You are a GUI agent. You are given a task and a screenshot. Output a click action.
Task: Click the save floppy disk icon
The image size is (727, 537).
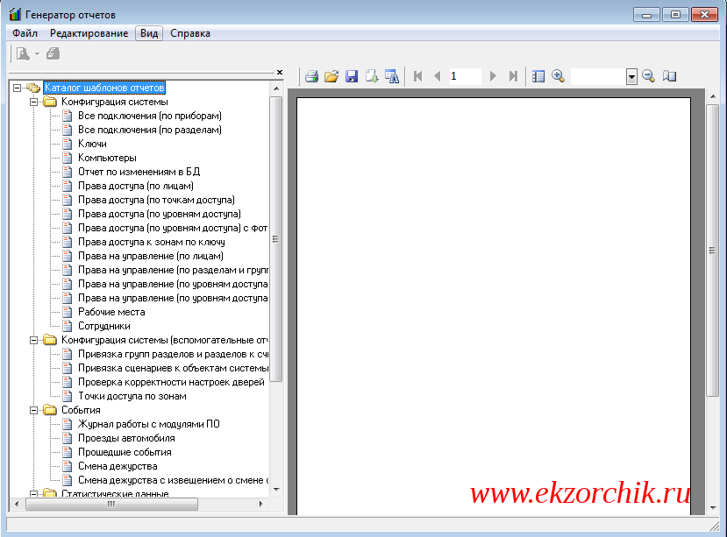coord(352,76)
